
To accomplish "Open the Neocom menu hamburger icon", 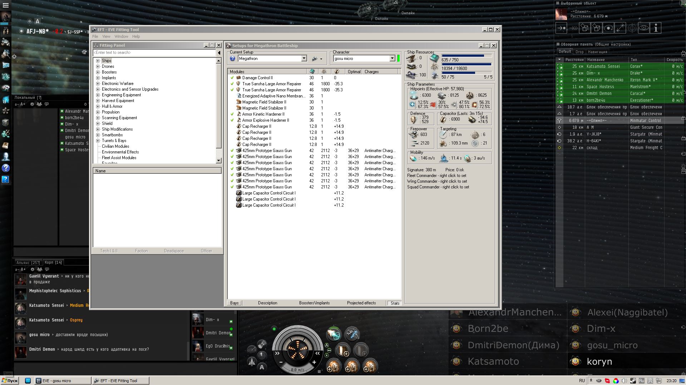I will click(6, 5).
